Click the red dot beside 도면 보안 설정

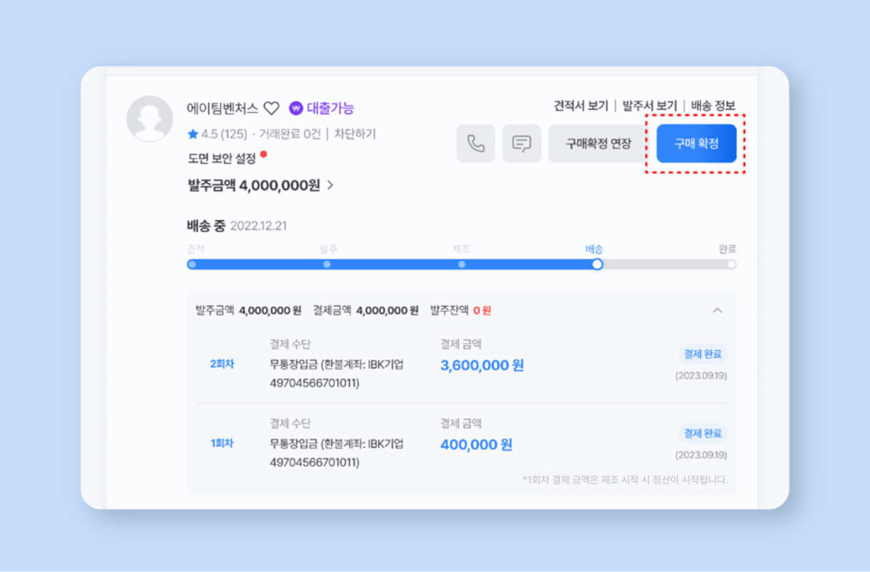[x=263, y=155]
